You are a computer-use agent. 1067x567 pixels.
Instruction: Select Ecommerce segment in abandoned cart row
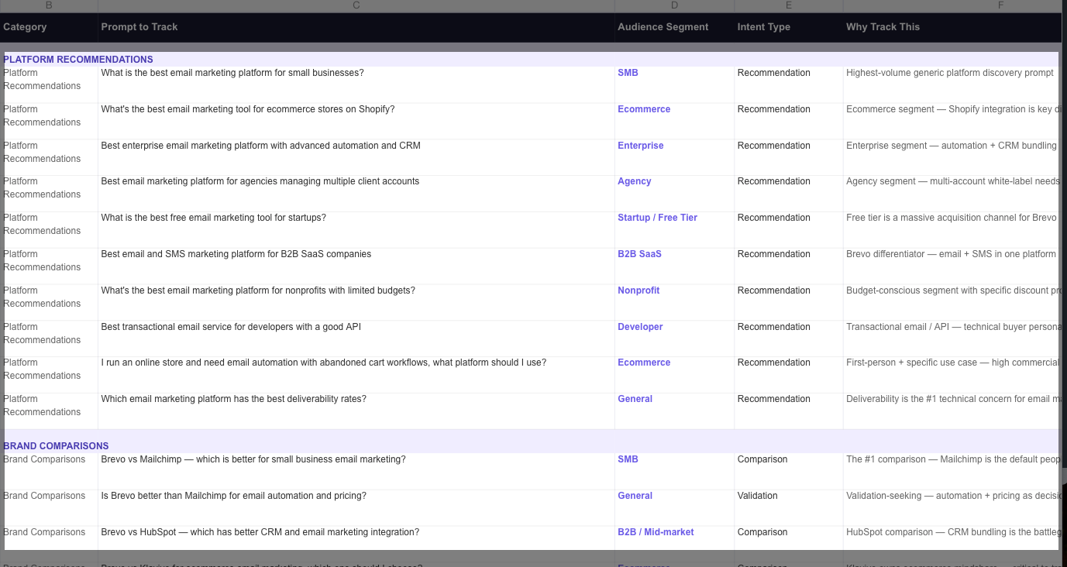(674, 375)
